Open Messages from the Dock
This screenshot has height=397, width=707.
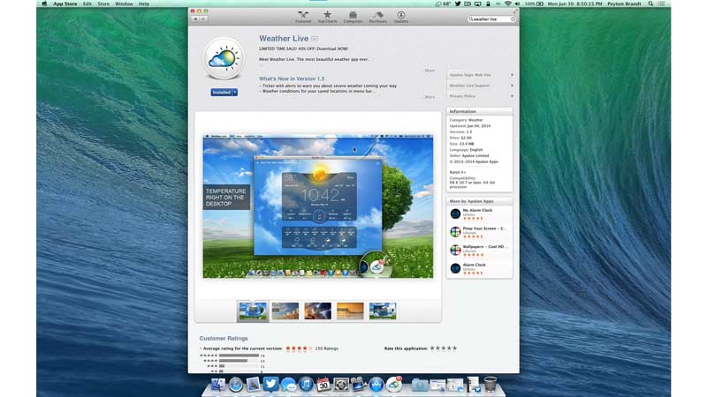(288, 385)
